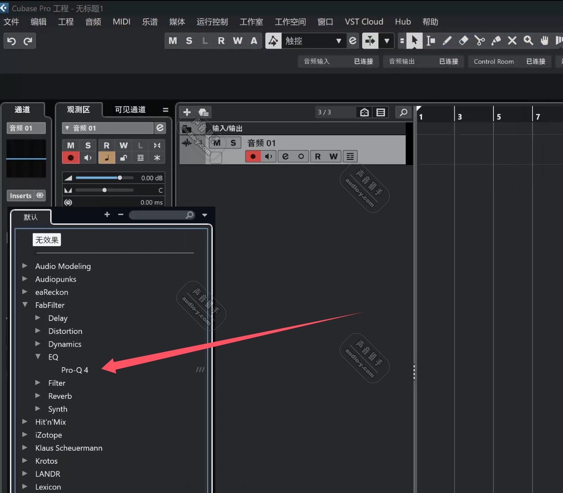
Task: Select the Draw pencil tool
Action: tap(447, 40)
